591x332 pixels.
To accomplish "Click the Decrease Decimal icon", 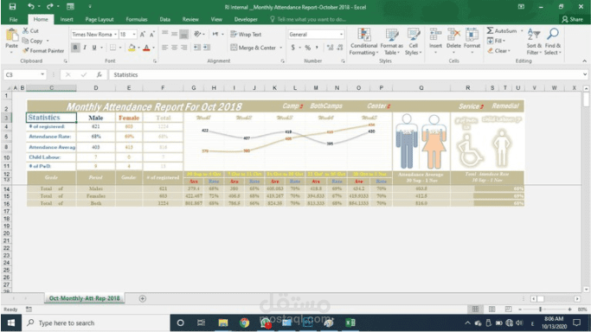I will 340,48.
